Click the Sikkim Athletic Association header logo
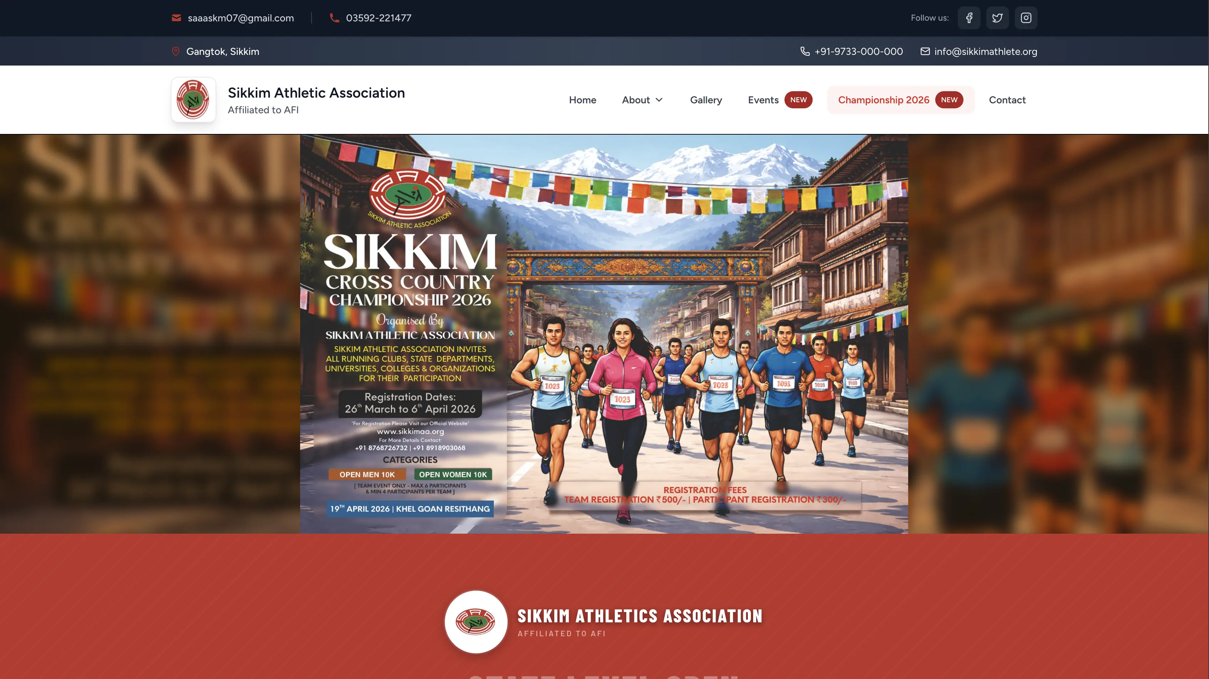Screen dimensions: 1209x679 [194, 99]
